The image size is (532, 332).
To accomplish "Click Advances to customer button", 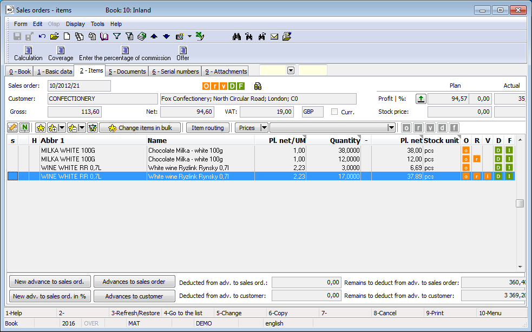I will (x=134, y=296).
